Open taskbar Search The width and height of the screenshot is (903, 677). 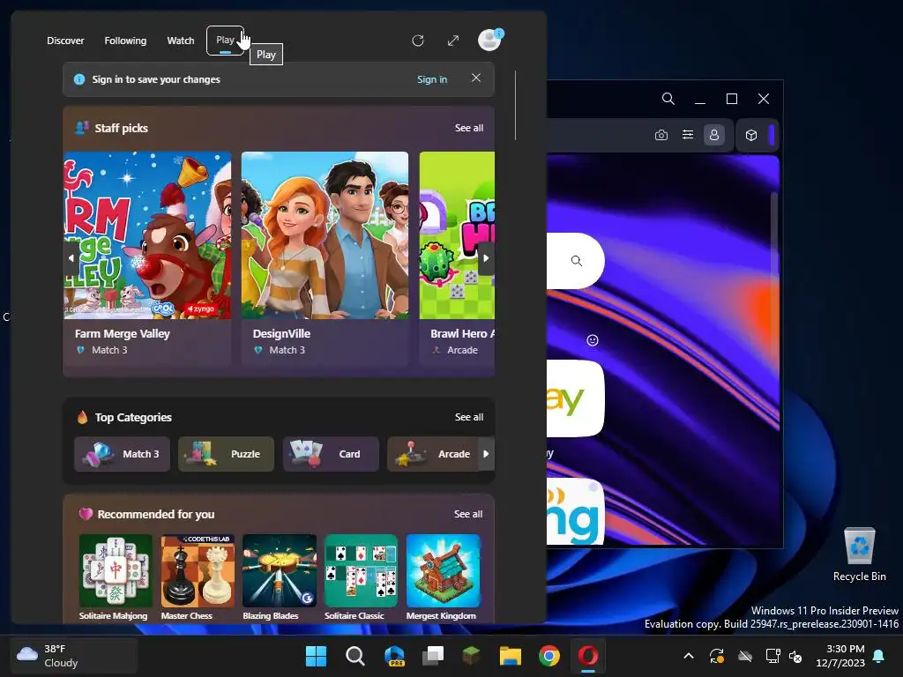(x=354, y=656)
